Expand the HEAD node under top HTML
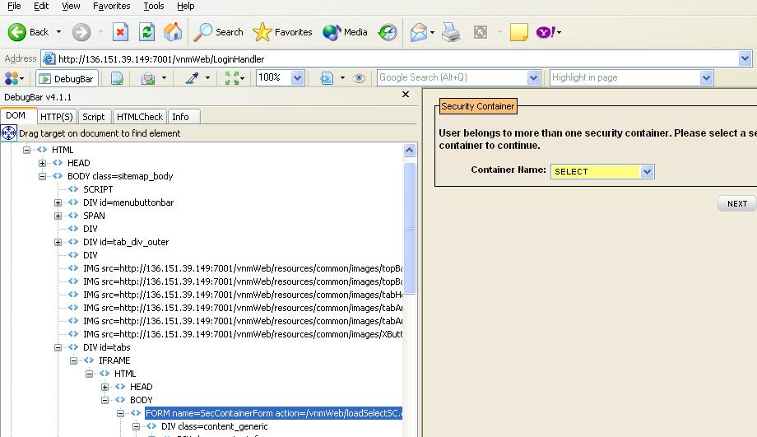757x437 pixels. (43, 163)
